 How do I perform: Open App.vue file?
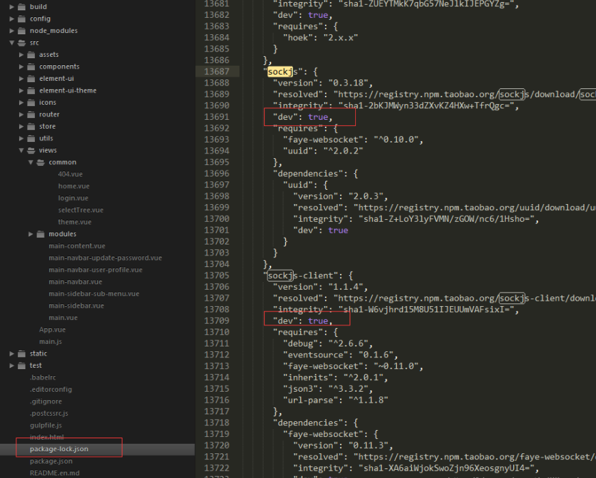53,329
